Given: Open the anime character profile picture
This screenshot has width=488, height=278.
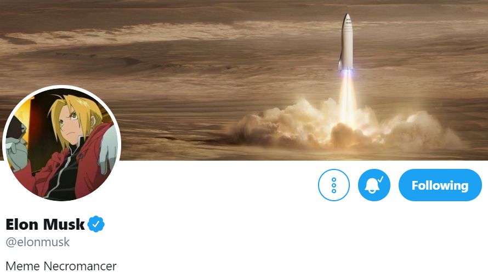Looking at the screenshot, I should coord(61,144).
